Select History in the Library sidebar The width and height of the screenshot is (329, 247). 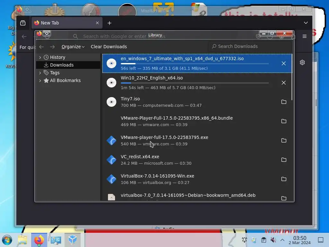pos(68,57)
